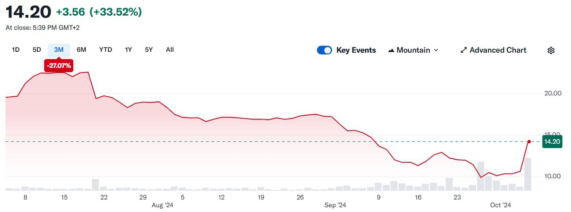Viewport: 571px width, 212px height.
Task: Expand the Mountain chart type dropdown chevron
Action: [x=436, y=50]
